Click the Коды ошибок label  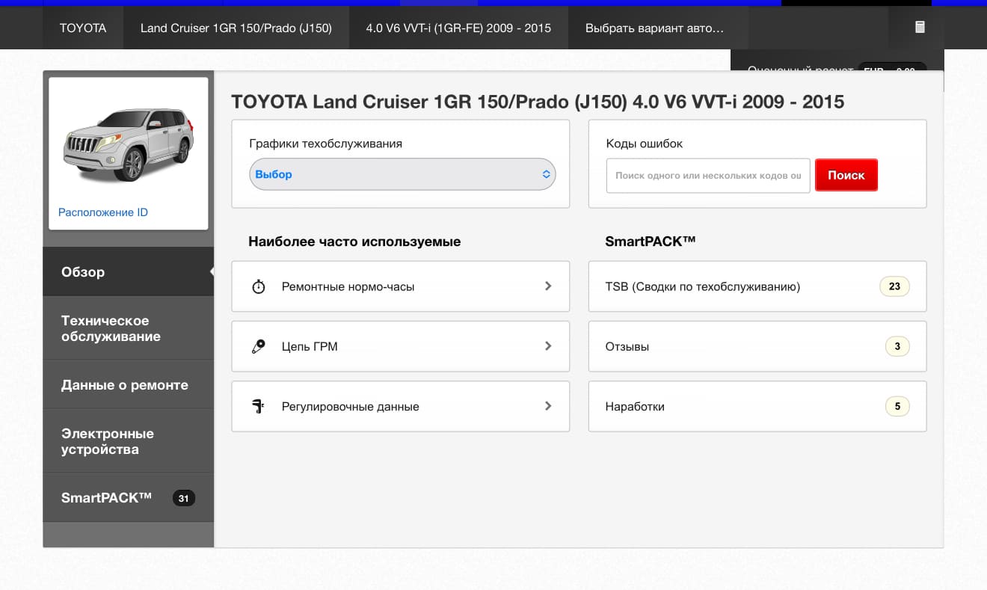tap(645, 144)
